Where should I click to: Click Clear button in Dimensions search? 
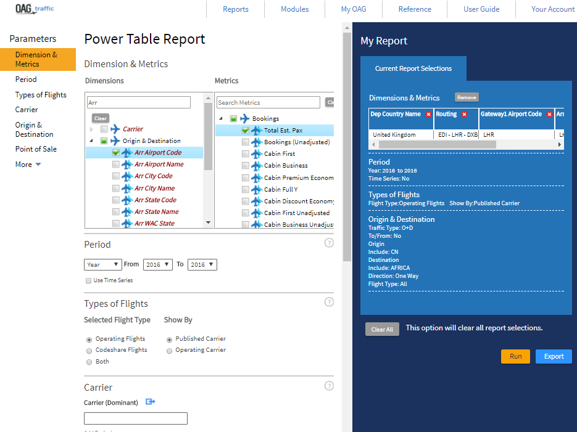click(101, 118)
